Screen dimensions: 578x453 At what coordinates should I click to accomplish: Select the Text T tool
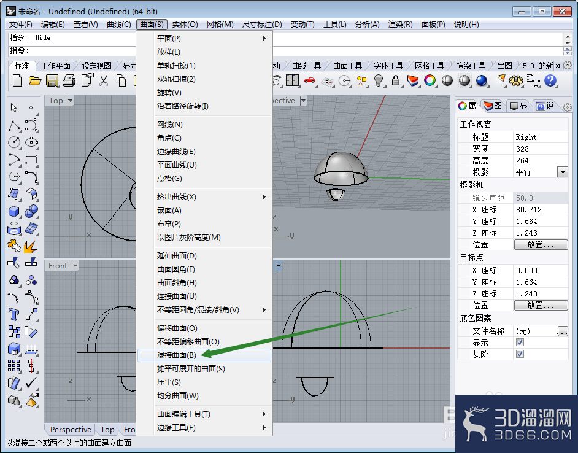14,314
